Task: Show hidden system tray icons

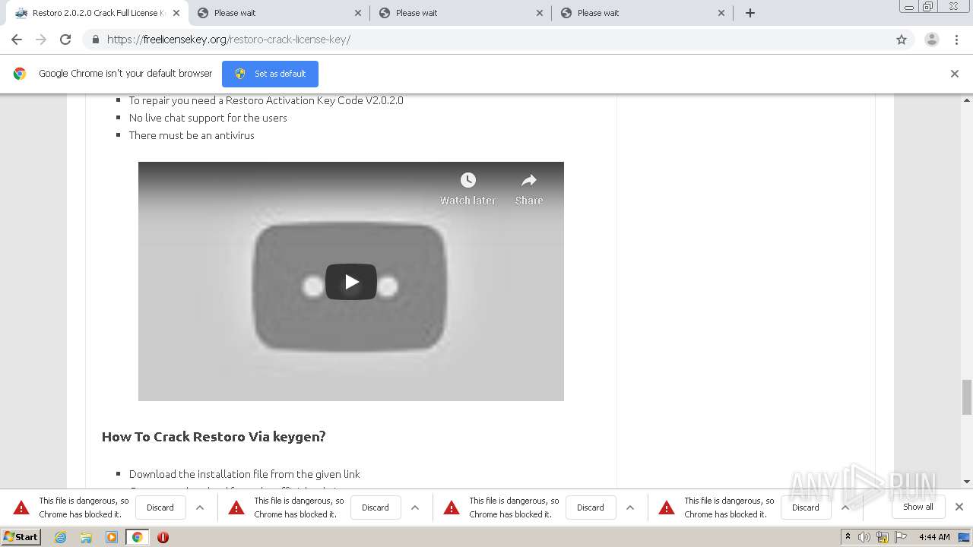Action: coord(848,537)
